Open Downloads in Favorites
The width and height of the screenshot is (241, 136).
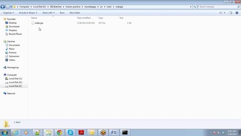pyautogui.click(x=14, y=26)
